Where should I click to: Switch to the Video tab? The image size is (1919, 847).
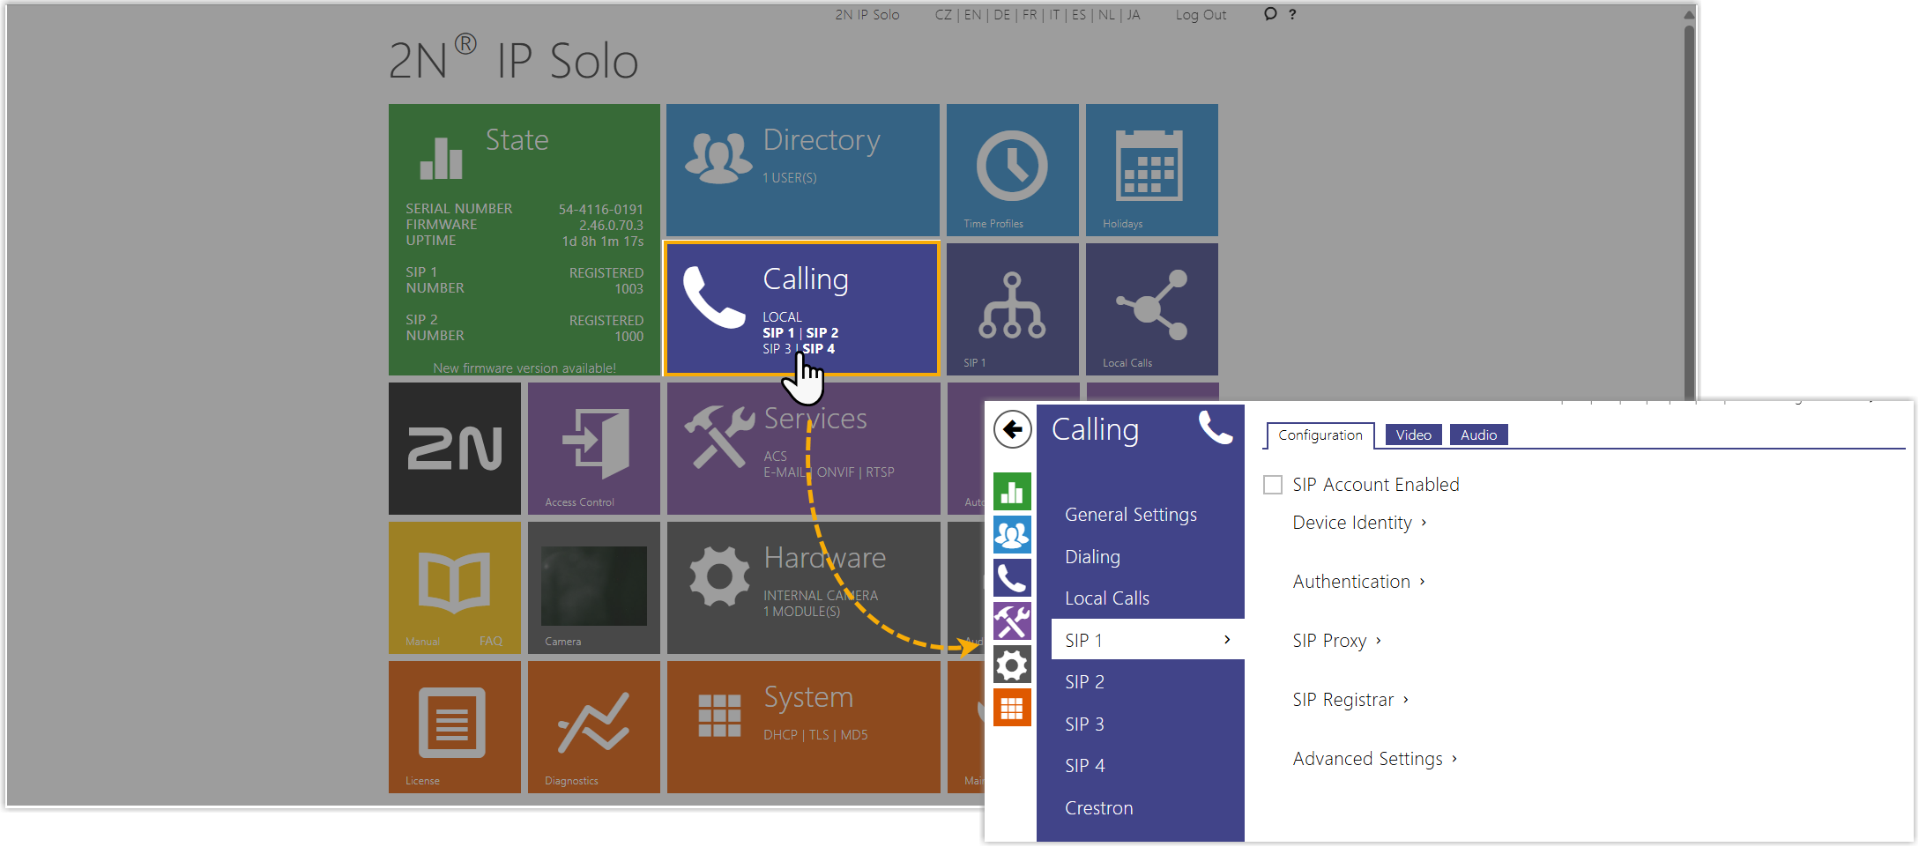(x=1413, y=435)
